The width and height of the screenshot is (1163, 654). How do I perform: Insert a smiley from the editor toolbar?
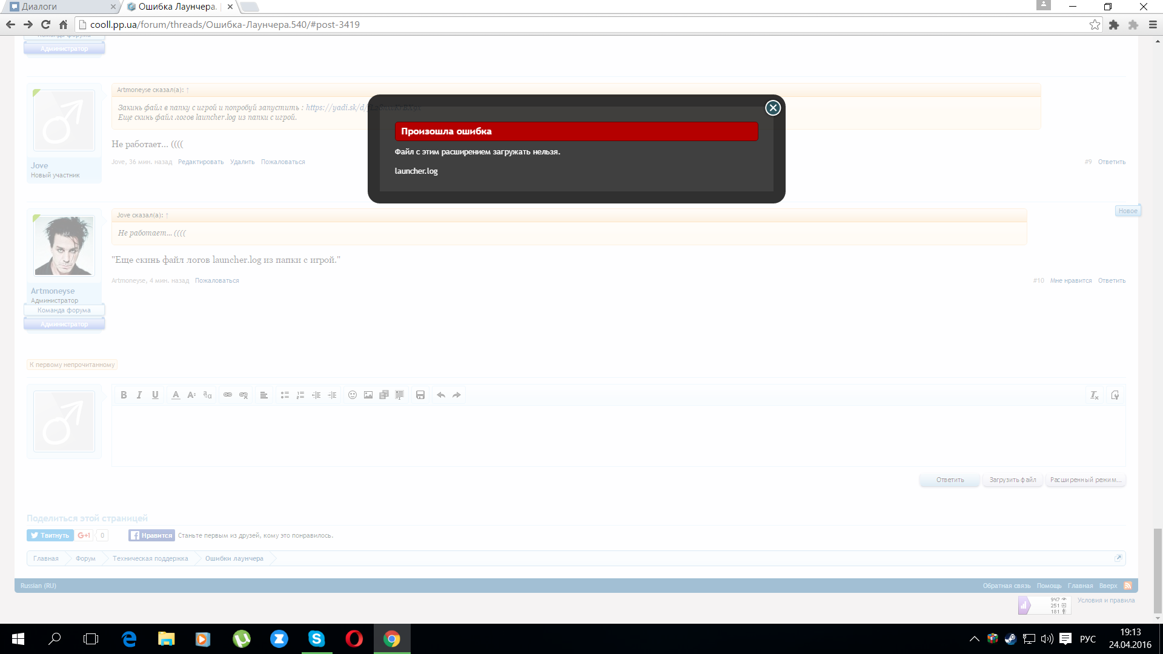[x=353, y=395]
